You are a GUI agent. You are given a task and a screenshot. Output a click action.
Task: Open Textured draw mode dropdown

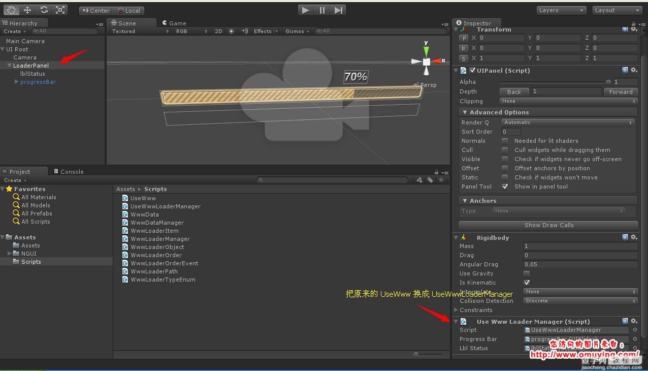tap(140, 31)
